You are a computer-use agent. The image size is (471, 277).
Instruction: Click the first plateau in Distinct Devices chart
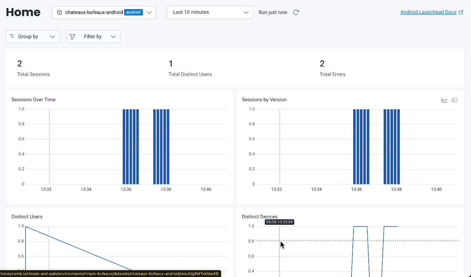click(360, 226)
